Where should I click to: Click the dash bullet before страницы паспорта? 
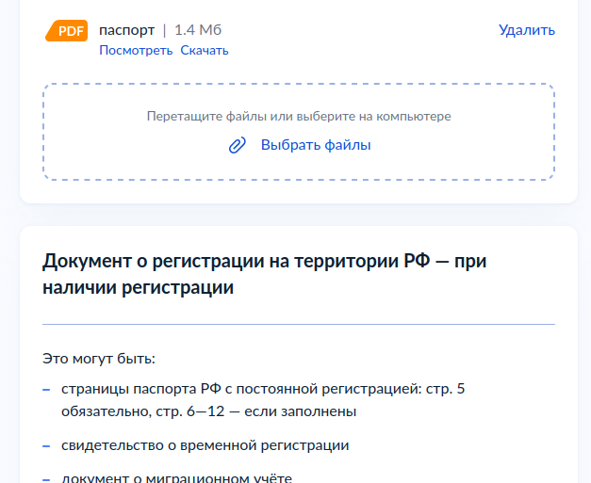coord(46,390)
